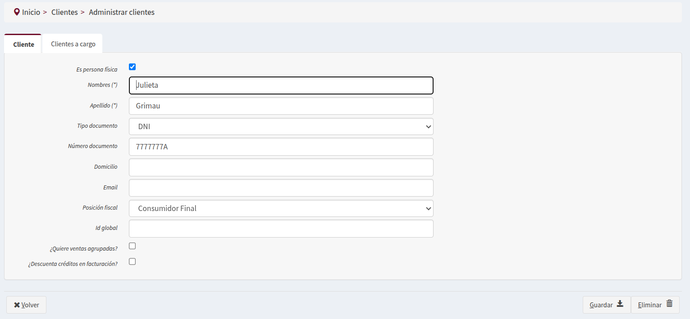Focus the Id global field

point(281,229)
